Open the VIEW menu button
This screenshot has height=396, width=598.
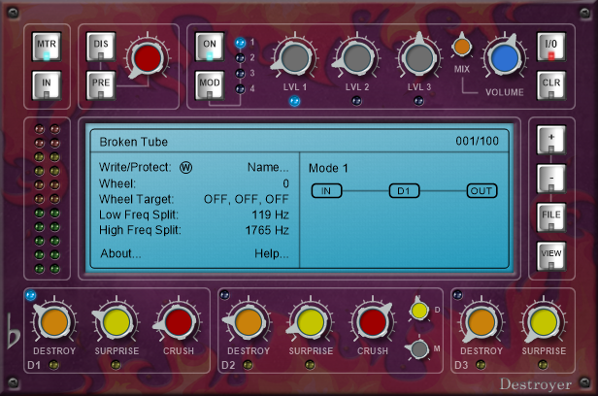pos(550,254)
